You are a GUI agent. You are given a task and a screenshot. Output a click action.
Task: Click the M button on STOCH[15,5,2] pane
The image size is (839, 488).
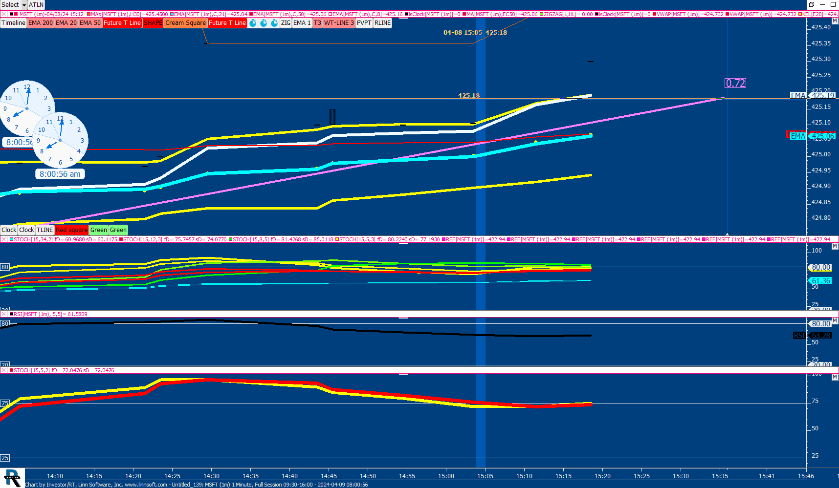click(835, 377)
